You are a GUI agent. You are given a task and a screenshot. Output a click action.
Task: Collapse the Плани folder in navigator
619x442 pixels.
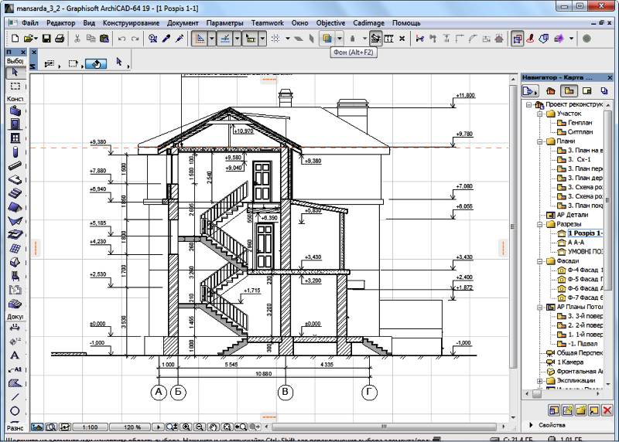coord(539,141)
